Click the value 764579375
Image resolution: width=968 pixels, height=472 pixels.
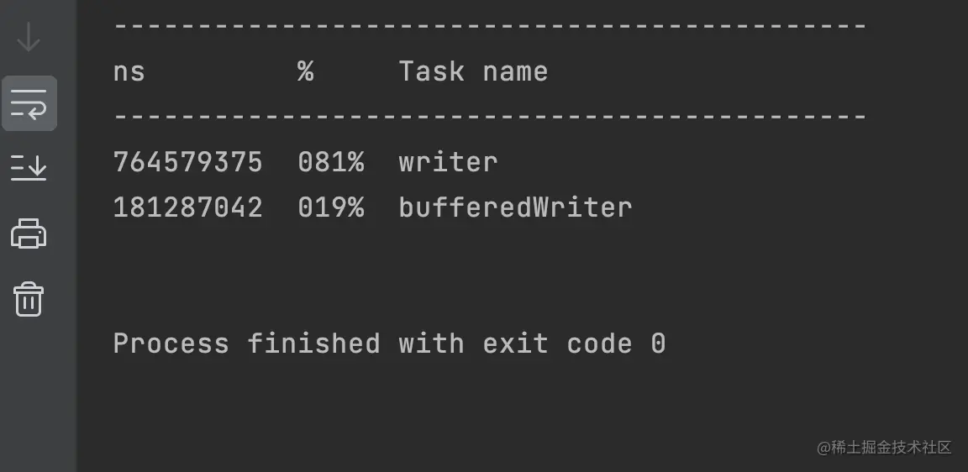(x=187, y=162)
